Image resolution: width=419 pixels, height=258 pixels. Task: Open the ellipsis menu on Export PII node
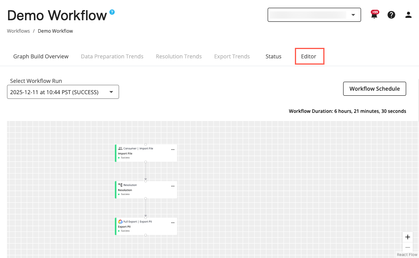(x=173, y=222)
